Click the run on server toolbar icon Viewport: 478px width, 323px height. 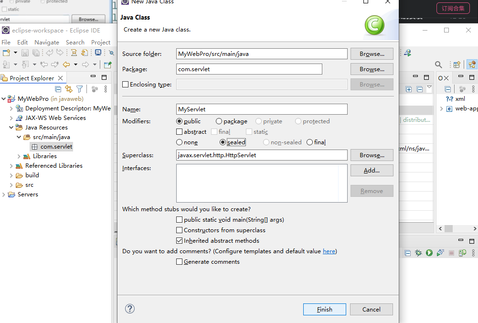pos(408,53)
